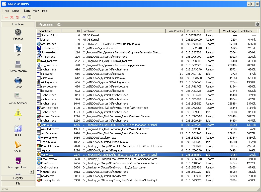The image size is (261, 192).
Task: Click the sp_rsser.exe process icon
Action: point(39,65)
